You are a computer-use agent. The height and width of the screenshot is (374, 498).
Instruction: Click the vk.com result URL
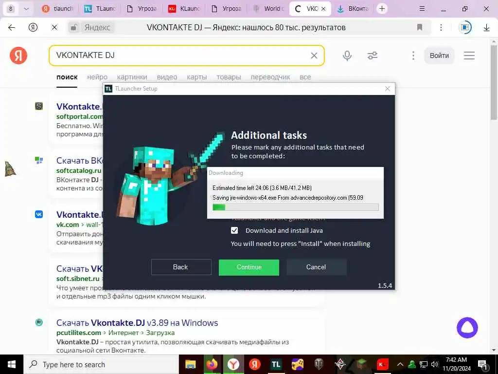(x=68, y=224)
